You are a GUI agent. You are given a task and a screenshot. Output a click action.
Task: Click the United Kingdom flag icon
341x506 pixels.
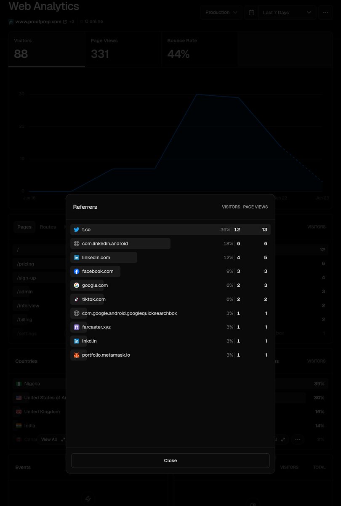(19, 412)
